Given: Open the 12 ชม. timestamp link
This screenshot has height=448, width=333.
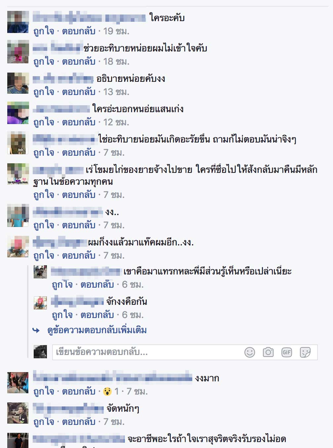Looking at the screenshot, I should click(x=116, y=122).
